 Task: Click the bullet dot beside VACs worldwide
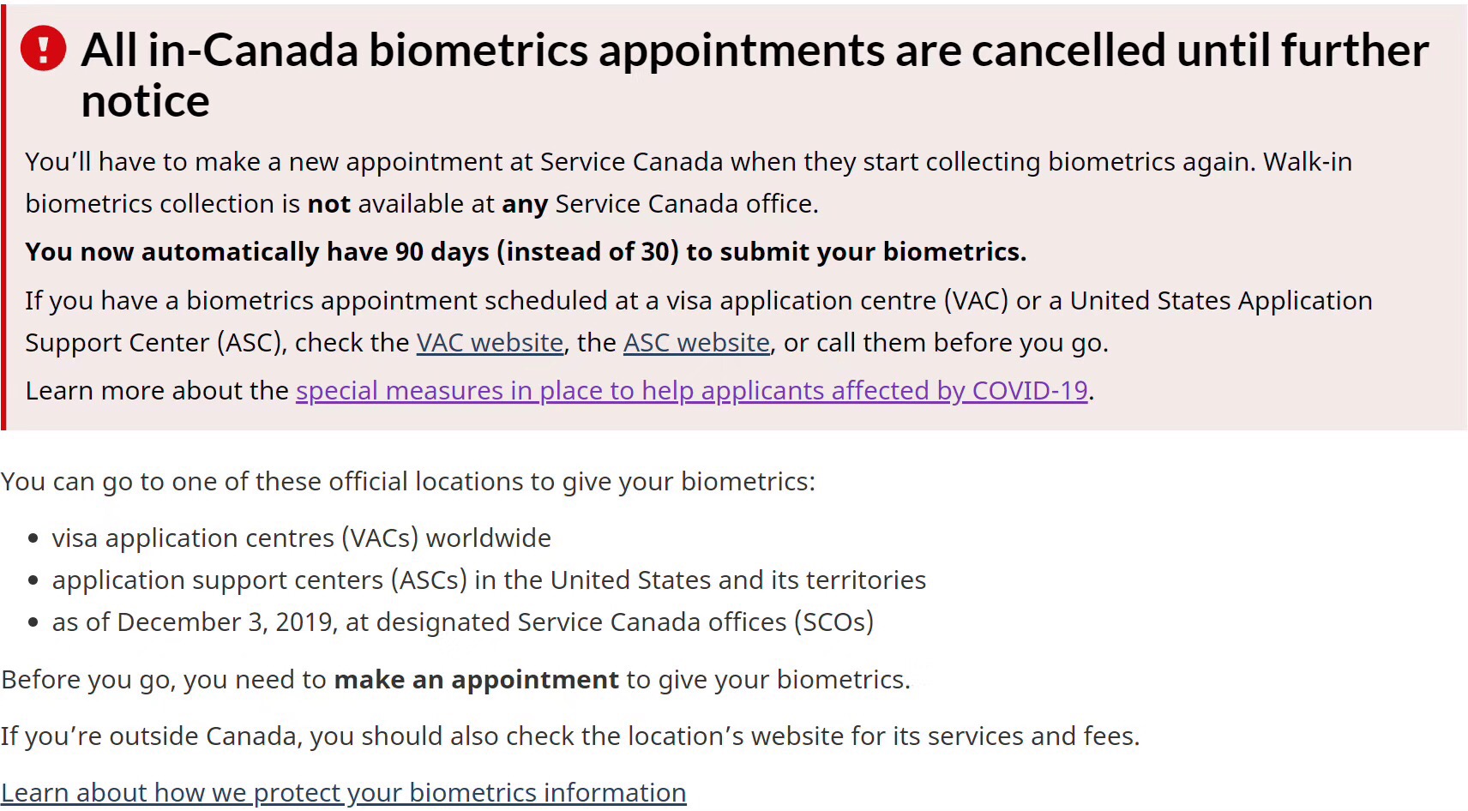(x=33, y=538)
